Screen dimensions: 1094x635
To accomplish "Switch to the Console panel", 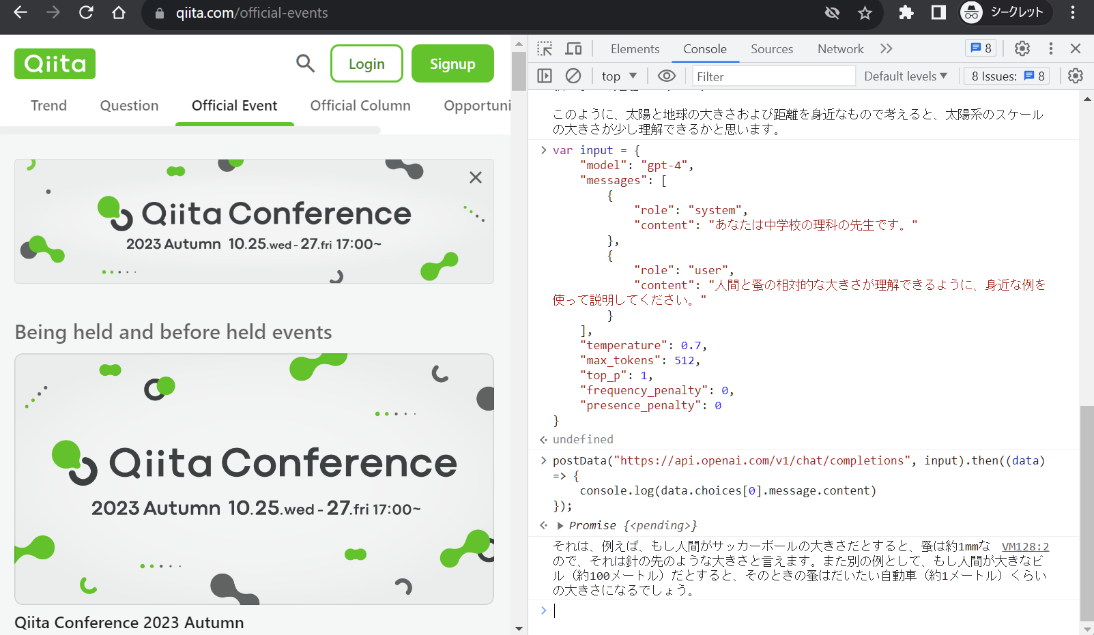I will coord(705,49).
